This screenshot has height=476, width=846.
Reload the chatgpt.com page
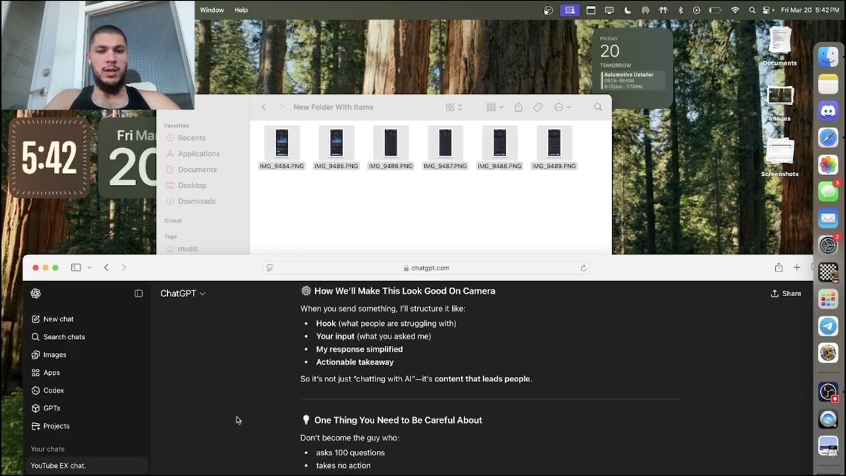click(584, 268)
